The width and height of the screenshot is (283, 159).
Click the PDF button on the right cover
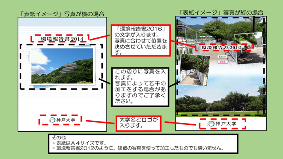coord(222,62)
